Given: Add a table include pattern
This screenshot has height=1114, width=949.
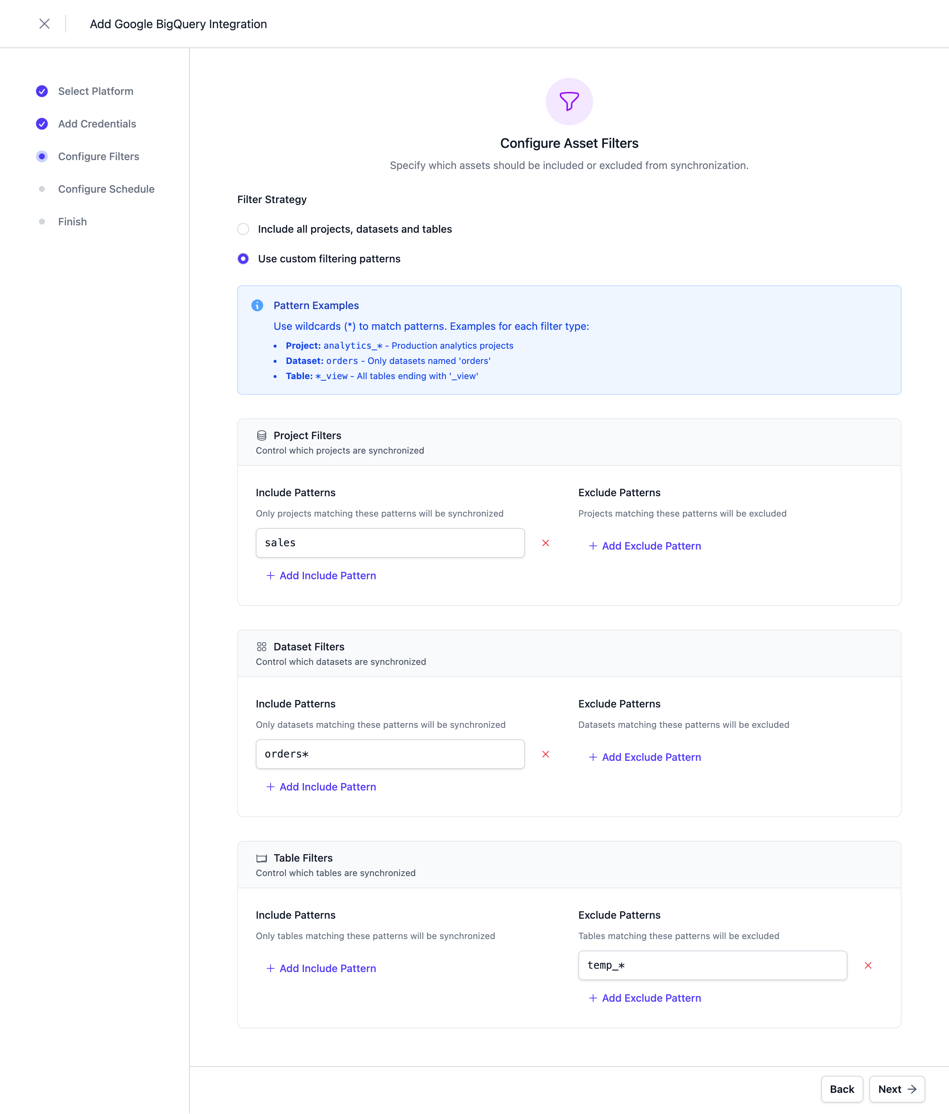Looking at the screenshot, I should (x=321, y=968).
